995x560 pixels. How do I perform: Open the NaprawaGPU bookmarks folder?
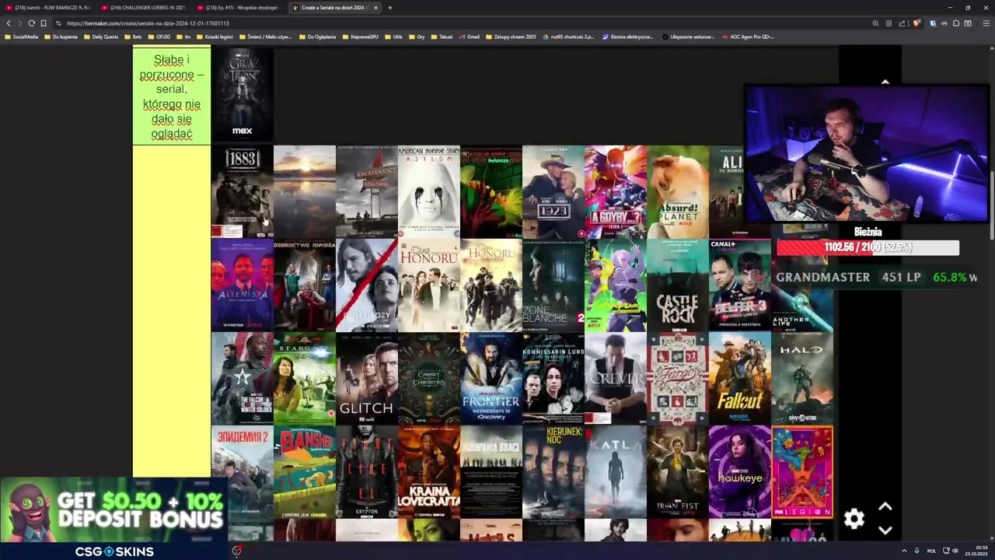pyautogui.click(x=360, y=37)
